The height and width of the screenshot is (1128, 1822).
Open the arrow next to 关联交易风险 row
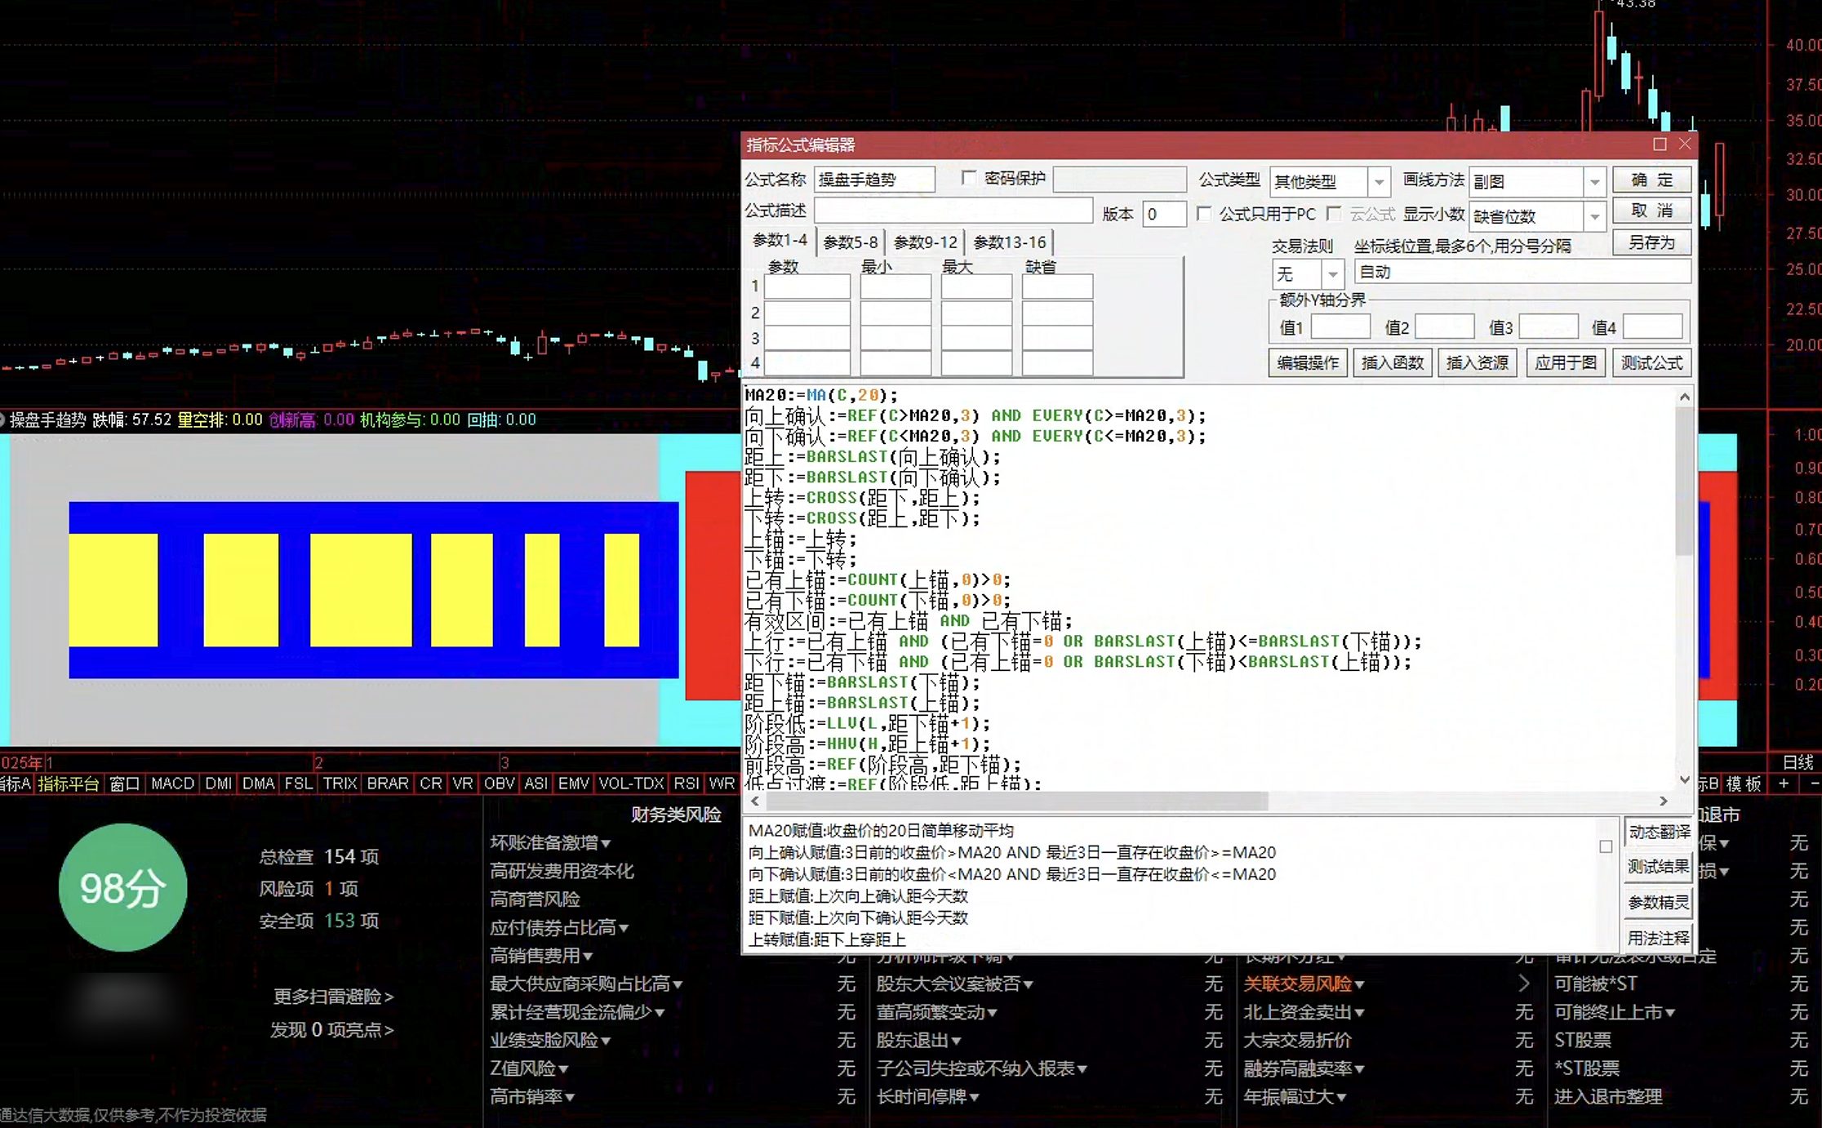[1524, 984]
